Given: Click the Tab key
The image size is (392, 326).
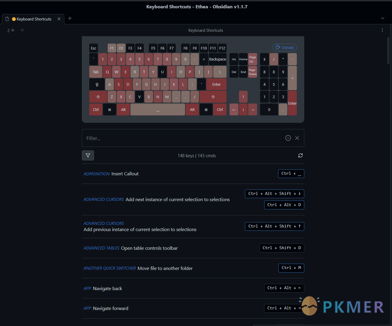Looking at the screenshot, I should click(x=96, y=72).
